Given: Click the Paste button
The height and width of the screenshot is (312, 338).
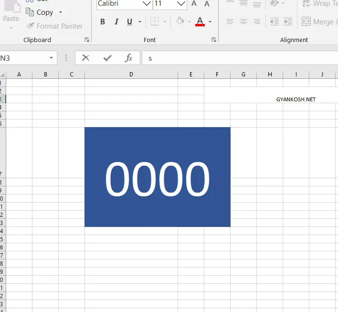Looking at the screenshot, I should (12, 11).
